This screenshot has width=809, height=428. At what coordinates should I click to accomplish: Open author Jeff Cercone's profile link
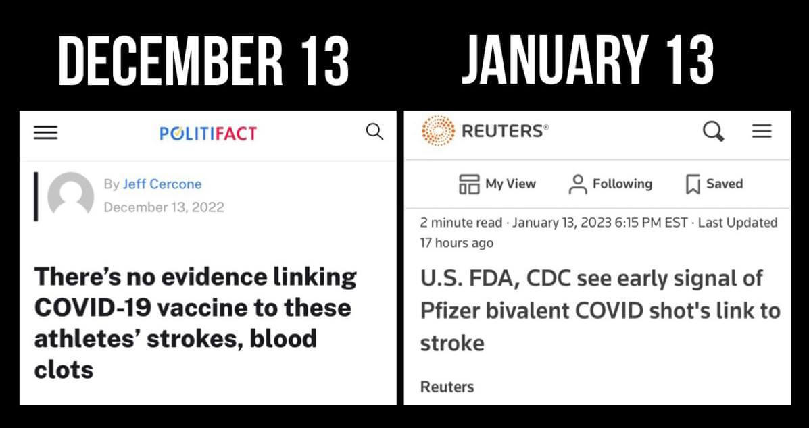coord(162,184)
